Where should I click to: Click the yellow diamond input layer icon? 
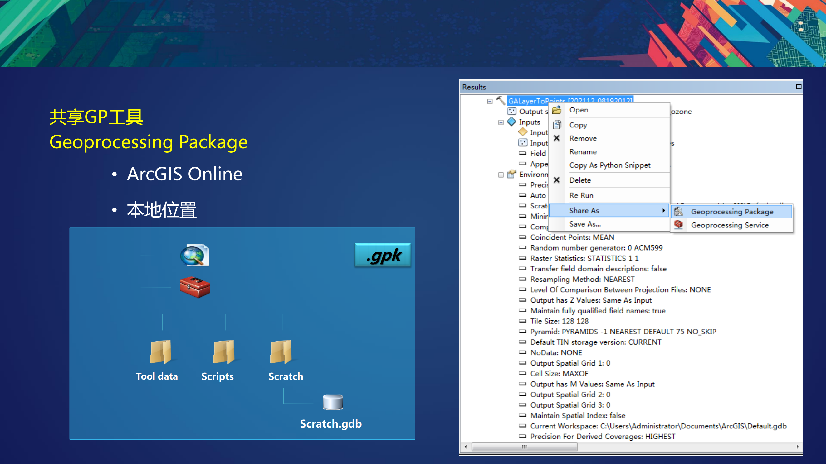523,132
